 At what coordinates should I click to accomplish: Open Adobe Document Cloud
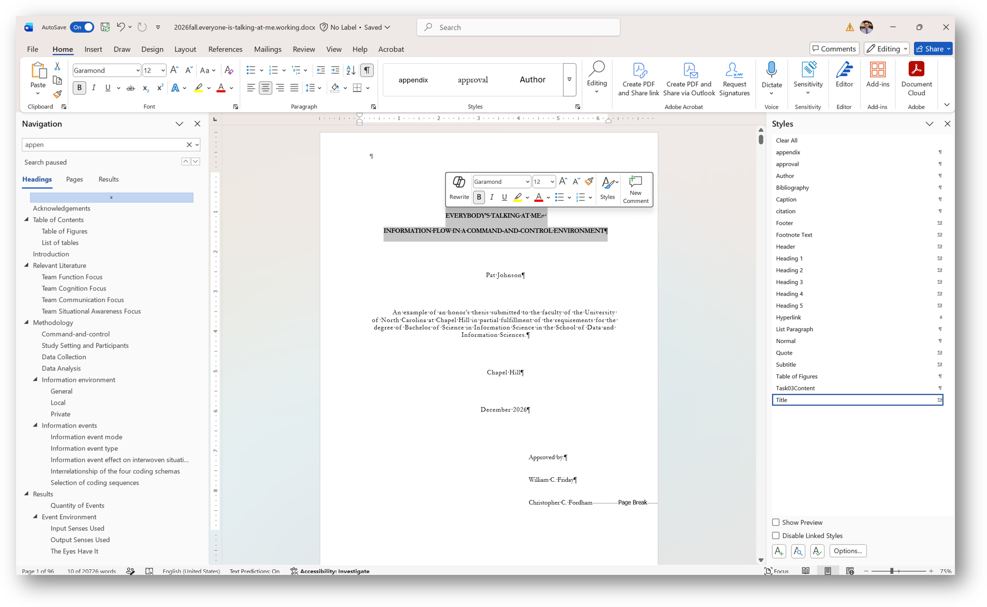[x=916, y=79]
